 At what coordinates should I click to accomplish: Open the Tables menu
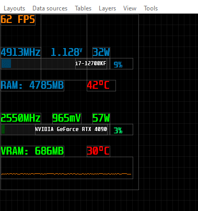click(x=83, y=8)
